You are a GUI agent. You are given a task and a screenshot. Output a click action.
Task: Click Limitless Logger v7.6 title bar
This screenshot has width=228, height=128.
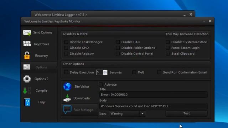tap(113, 14)
